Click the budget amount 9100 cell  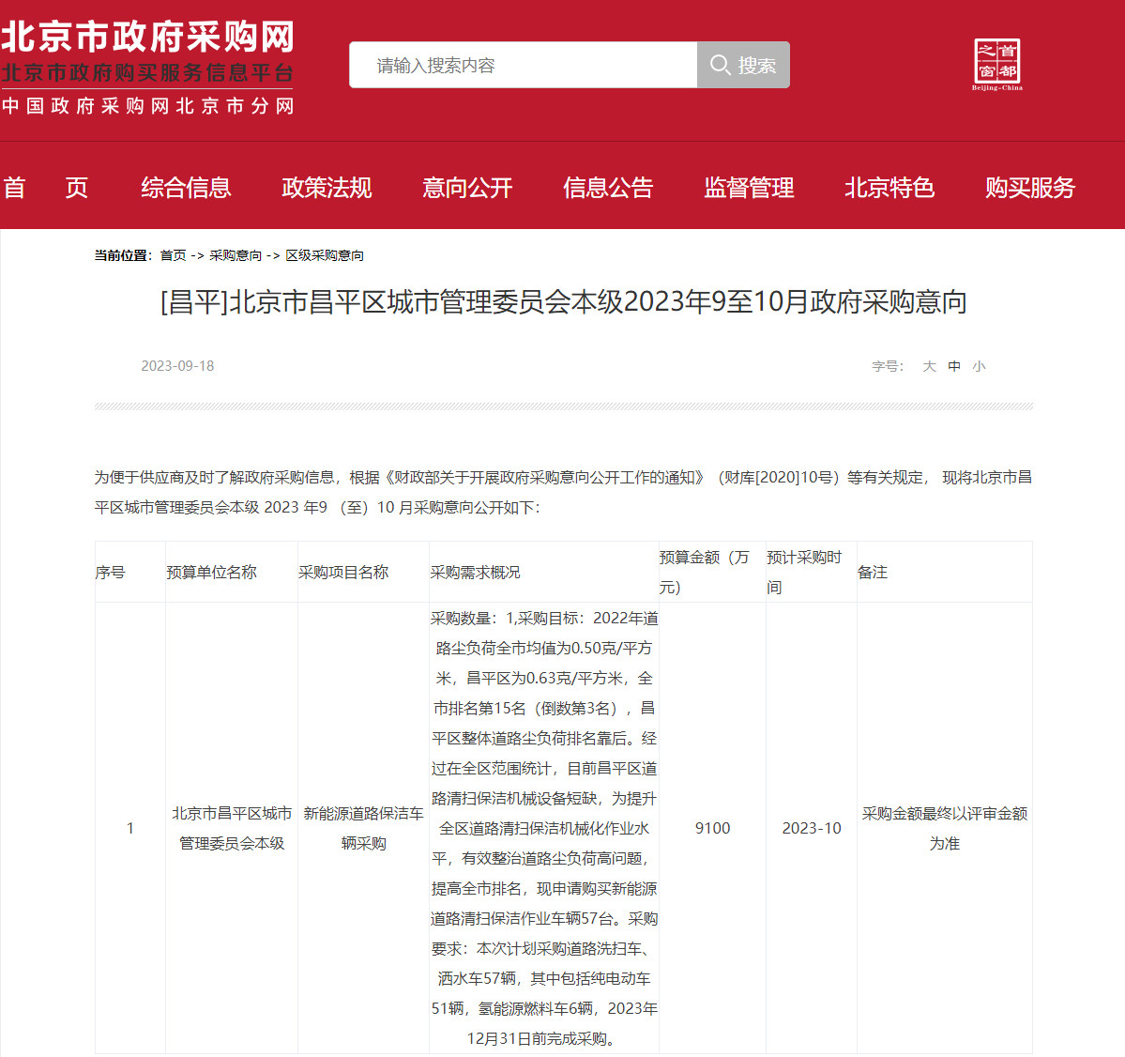712,828
